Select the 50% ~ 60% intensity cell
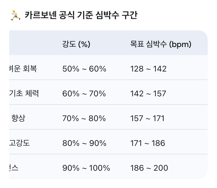217x188 pixels. click(x=84, y=69)
